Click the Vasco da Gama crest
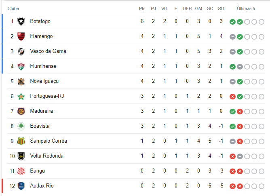This screenshot has width=270, height=196. pos(21,51)
